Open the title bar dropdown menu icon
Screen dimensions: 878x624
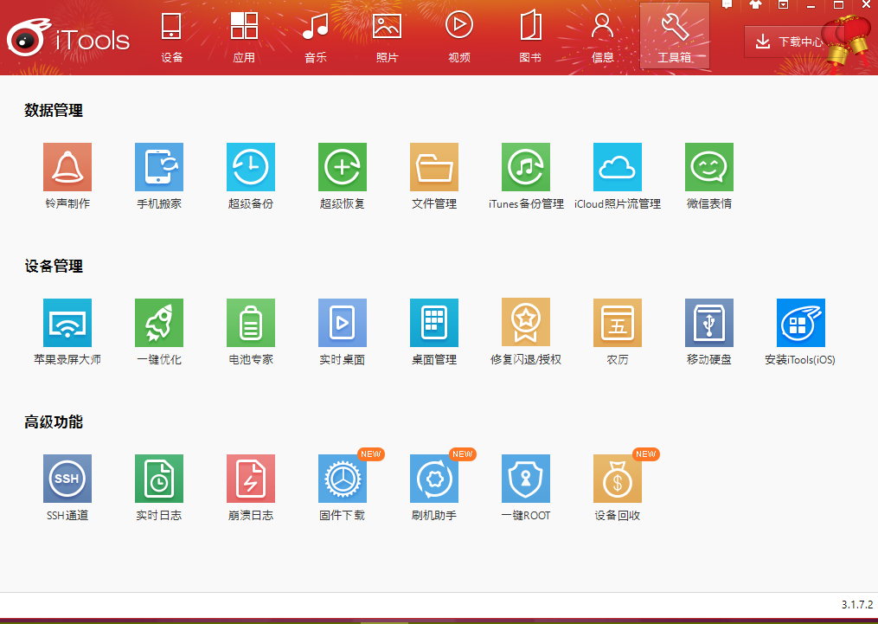coord(784,4)
